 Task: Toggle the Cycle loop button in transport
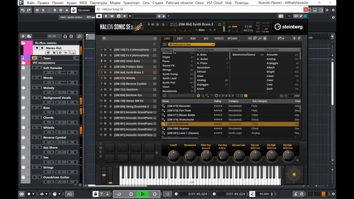click(119, 194)
